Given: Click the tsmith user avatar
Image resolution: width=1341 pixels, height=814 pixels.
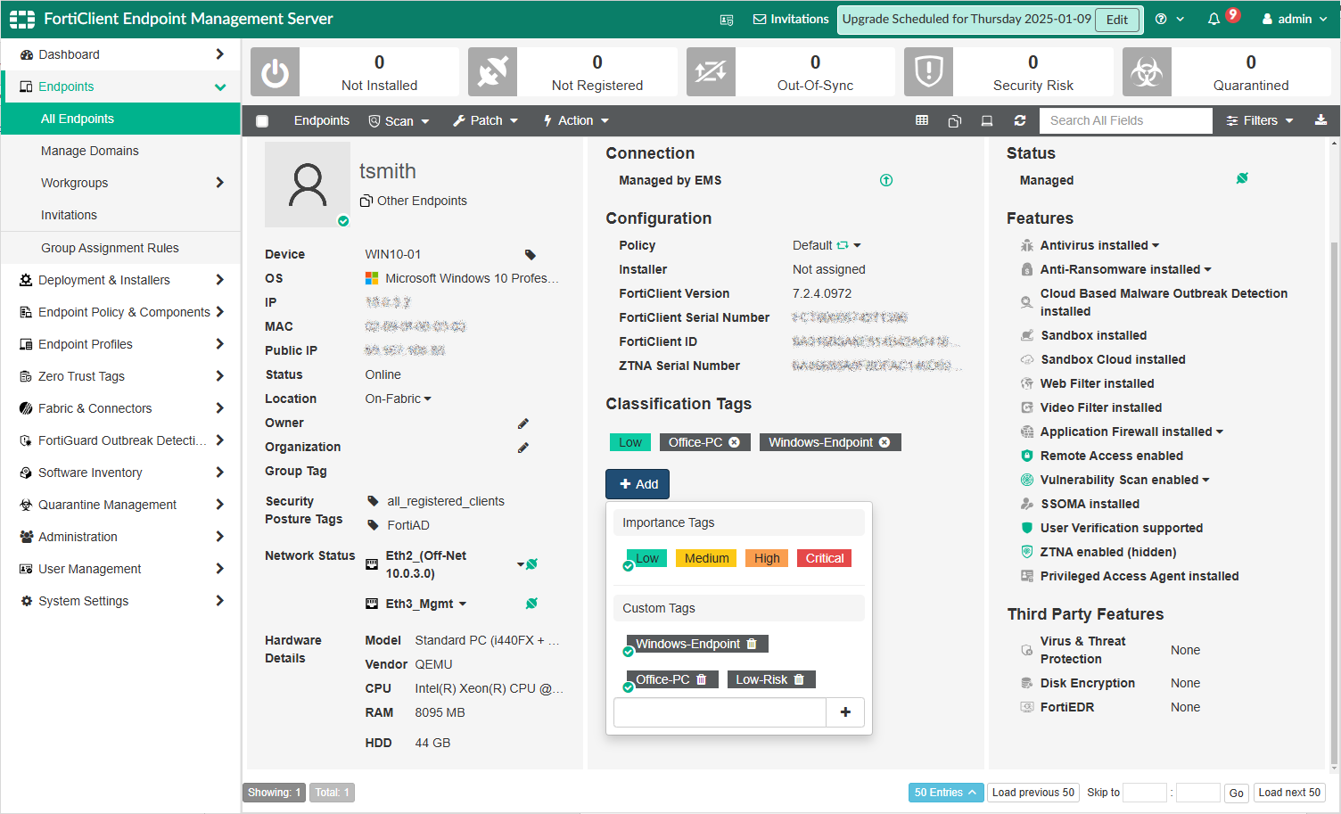Looking at the screenshot, I should tap(308, 185).
